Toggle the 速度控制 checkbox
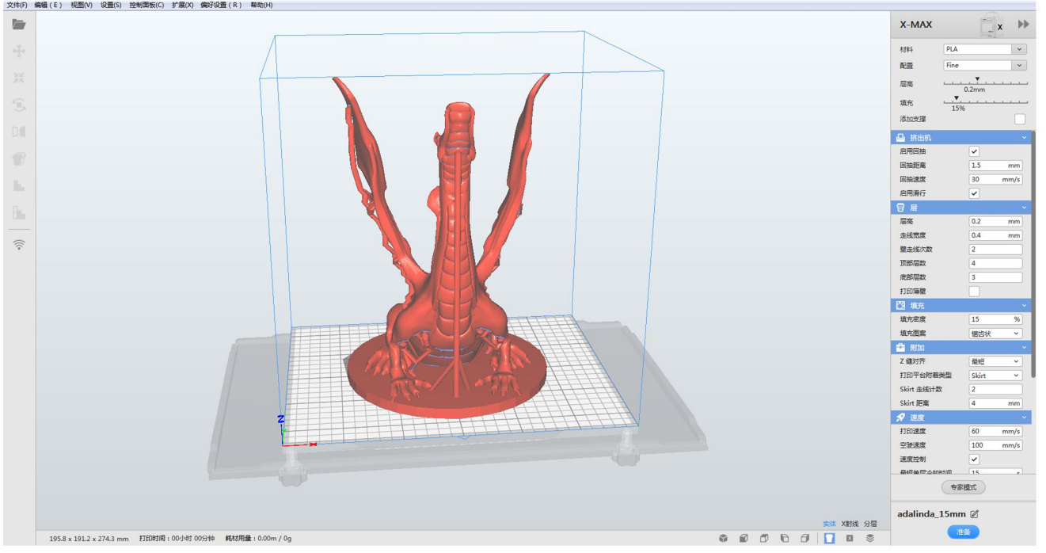This screenshot has width=1046, height=553. 974,460
